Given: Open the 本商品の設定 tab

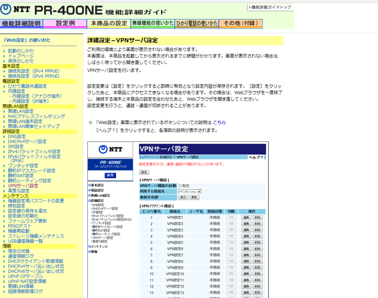Looking at the screenshot, I should (109, 23).
